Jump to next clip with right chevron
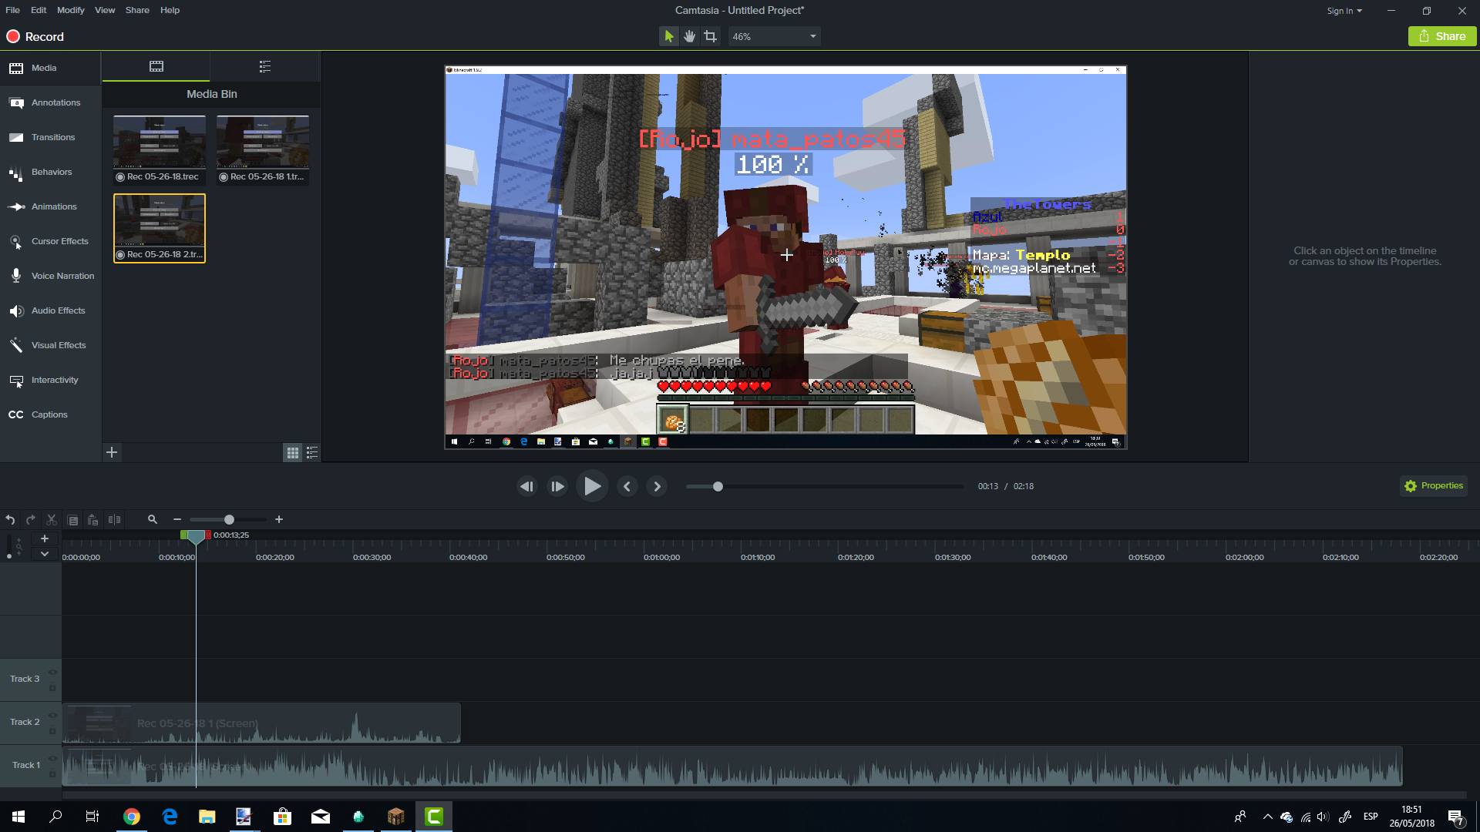 tap(657, 486)
